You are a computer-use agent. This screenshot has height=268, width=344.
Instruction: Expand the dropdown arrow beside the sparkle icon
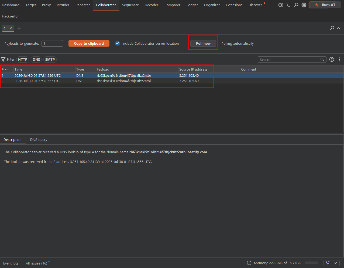[335, 263]
